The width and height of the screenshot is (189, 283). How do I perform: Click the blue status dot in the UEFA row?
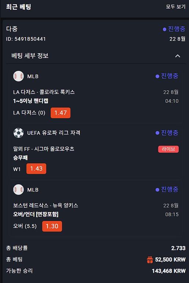coord(157,133)
